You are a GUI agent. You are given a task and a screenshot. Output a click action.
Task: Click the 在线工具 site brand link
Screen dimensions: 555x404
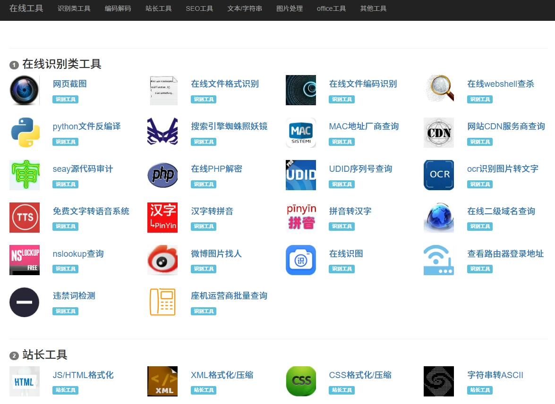pyautogui.click(x=26, y=8)
